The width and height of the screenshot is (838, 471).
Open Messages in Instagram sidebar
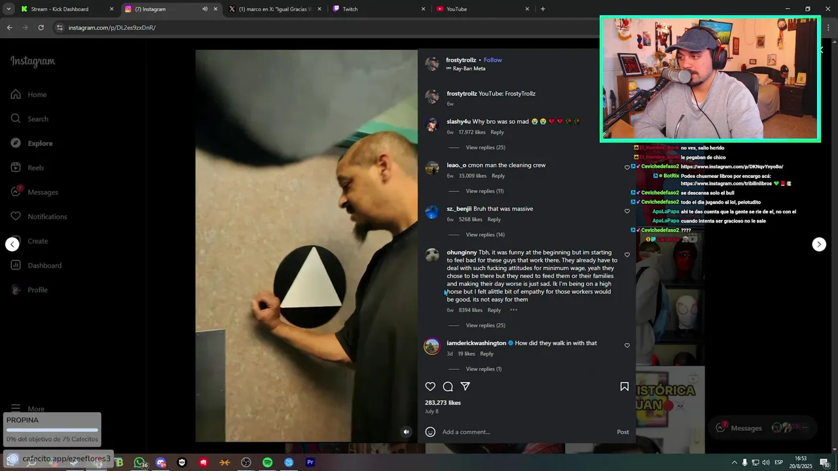pos(34,192)
